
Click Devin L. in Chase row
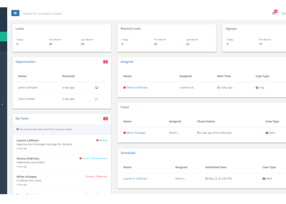pyautogui.click(x=174, y=133)
